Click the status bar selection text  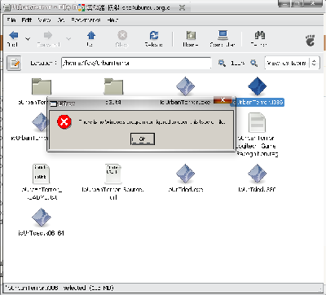[59, 288]
